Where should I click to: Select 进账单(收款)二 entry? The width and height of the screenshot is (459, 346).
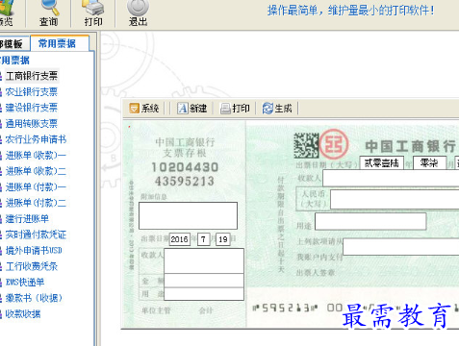36,171
